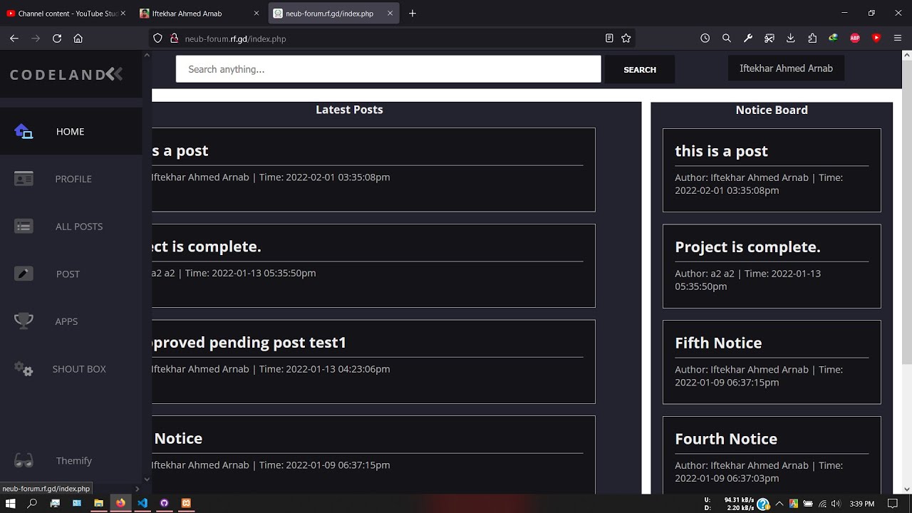
Task: Open the Windows notification center
Action: tap(892, 504)
